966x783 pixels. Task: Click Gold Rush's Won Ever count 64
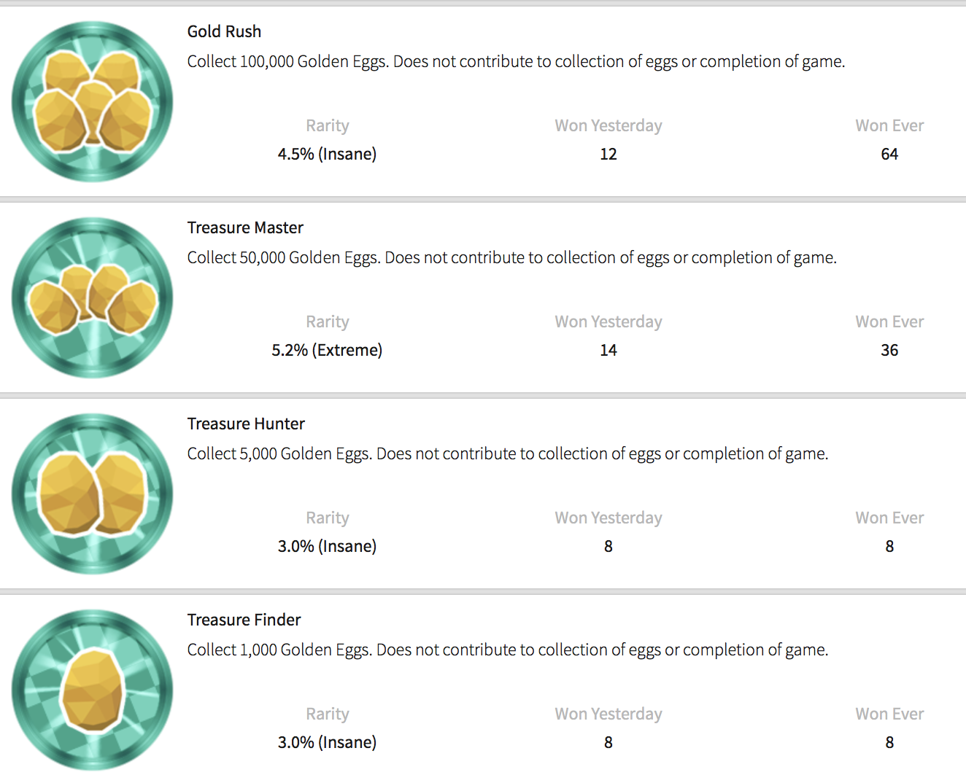pos(889,154)
